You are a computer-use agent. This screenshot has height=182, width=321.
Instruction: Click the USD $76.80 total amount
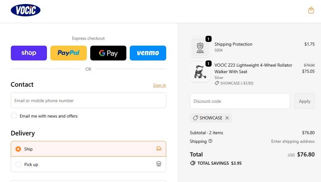pyautogui.click(x=301, y=155)
